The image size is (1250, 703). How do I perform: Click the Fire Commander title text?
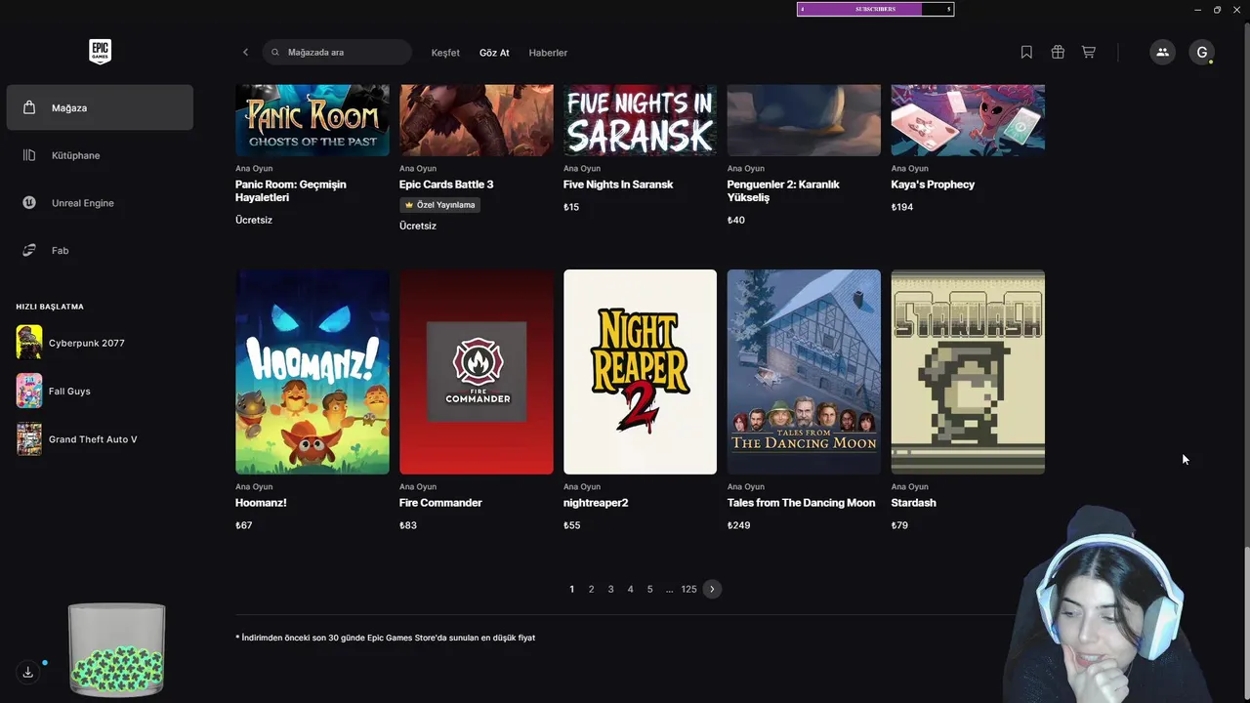[x=440, y=503]
